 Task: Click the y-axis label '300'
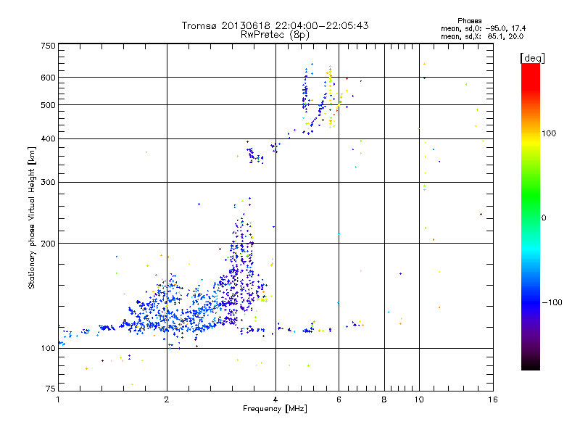coord(48,183)
